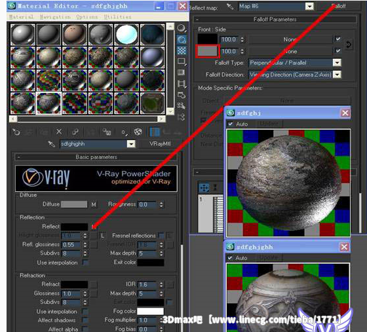Open the white Fog color swatch
The height and width of the screenshot is (332, 367).
pyautogui.click(x=150, y=311)
